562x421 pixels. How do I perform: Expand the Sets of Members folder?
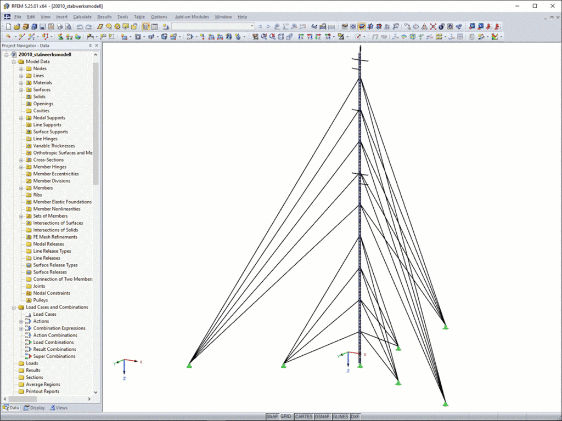pos(21,216)
